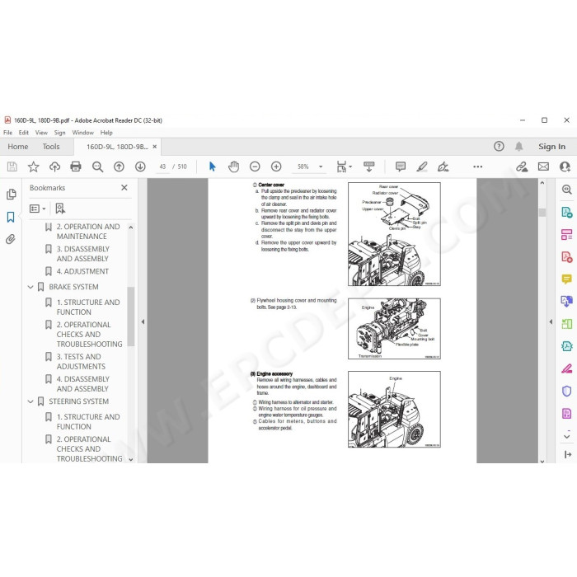Toggle the Bookmarks panel icon

[x=11, y=217]
